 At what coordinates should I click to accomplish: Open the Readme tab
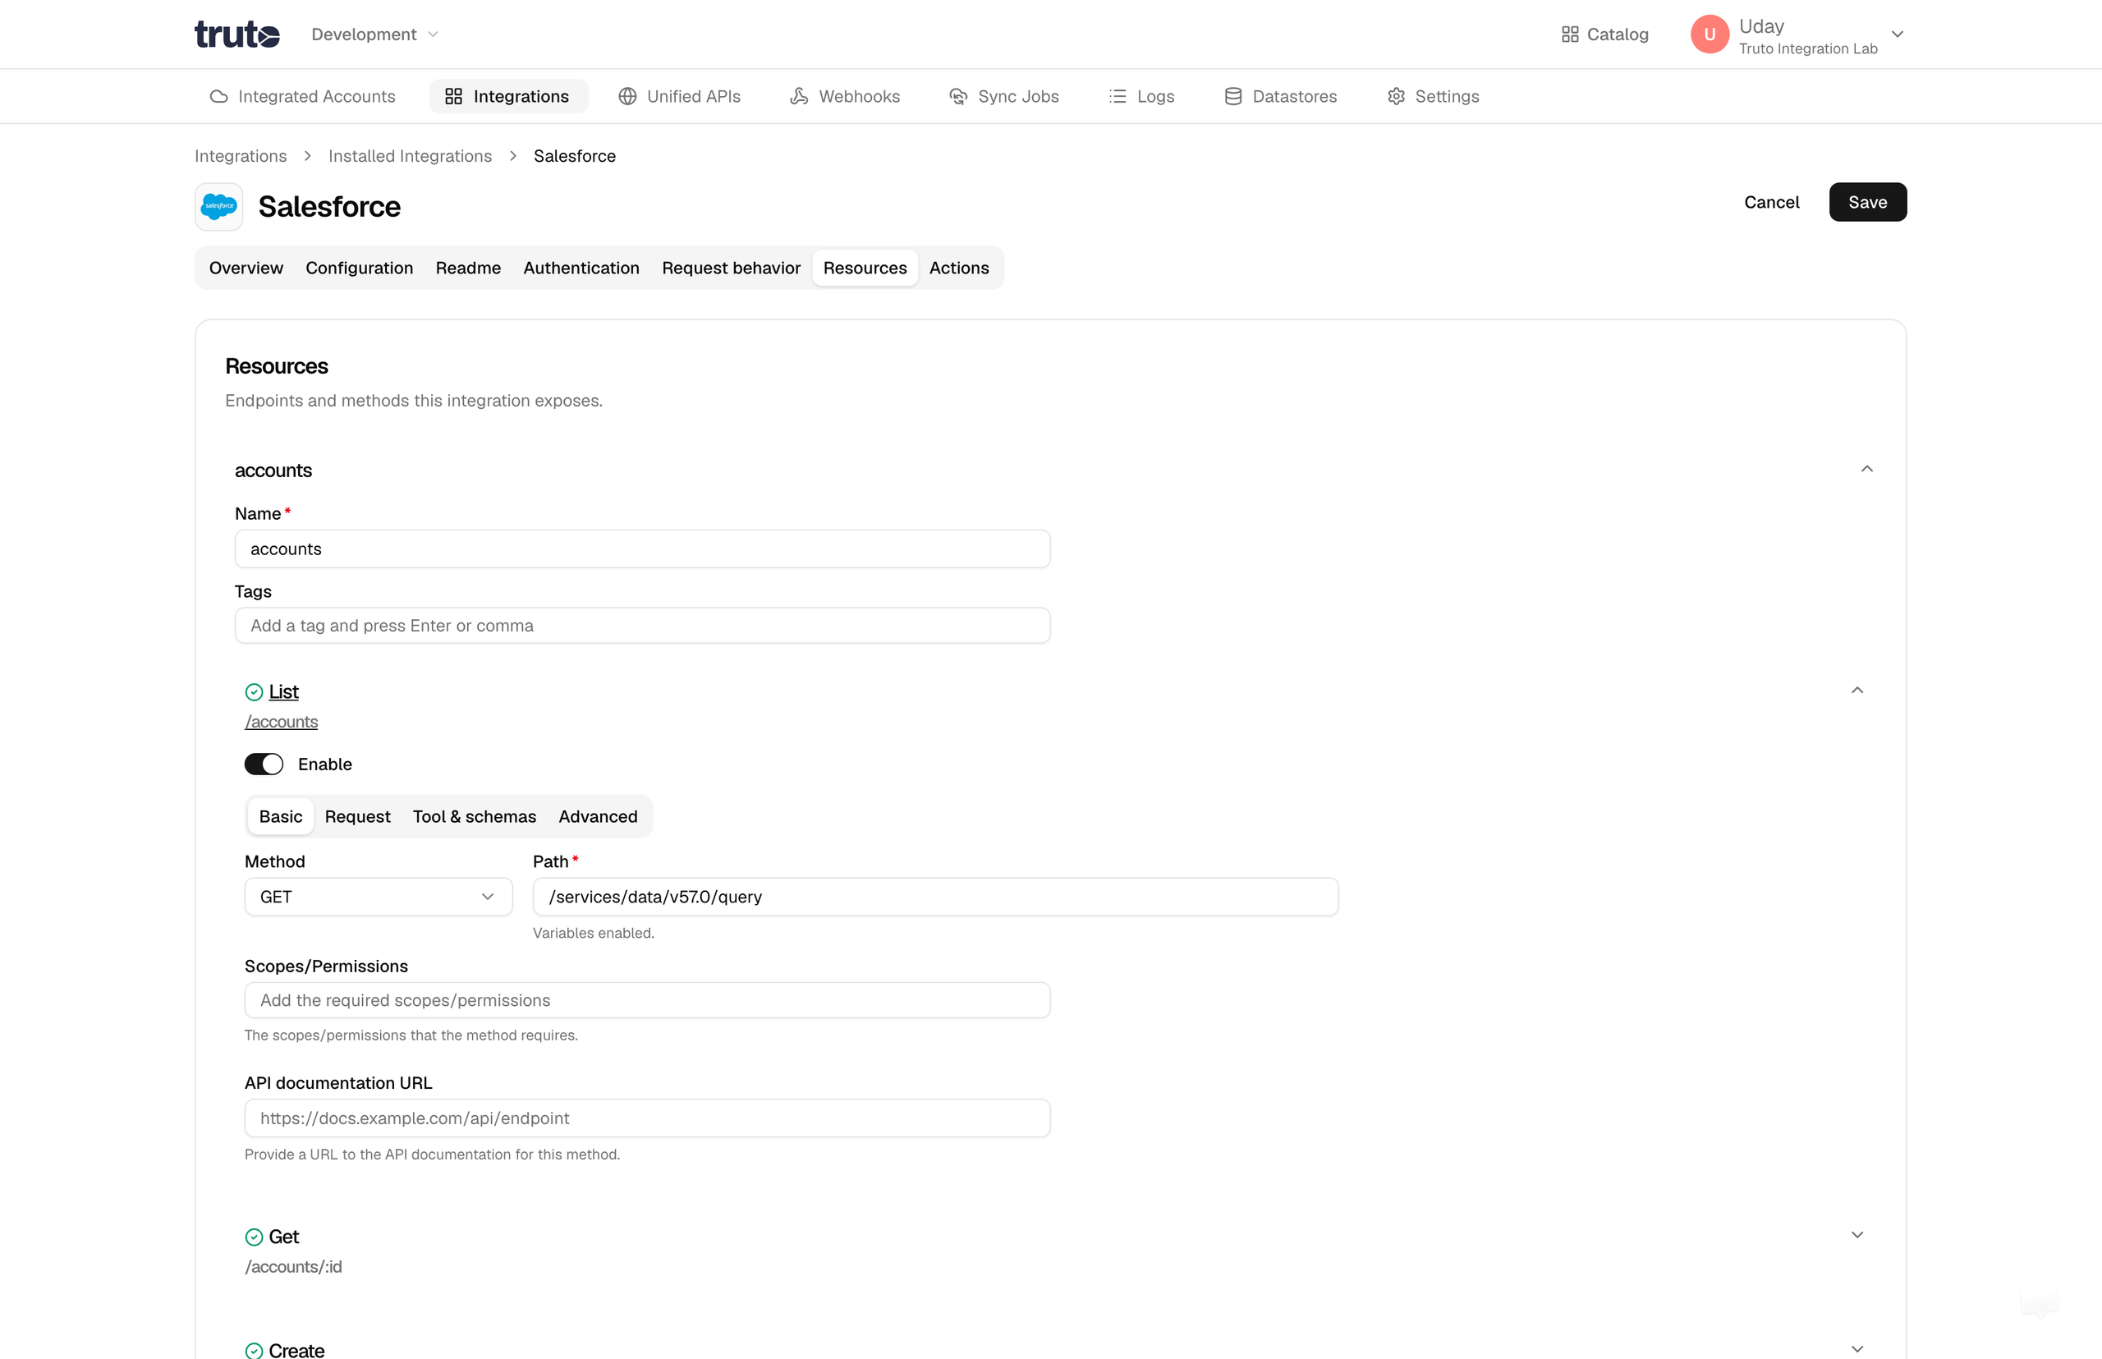[x=469, y=269]
